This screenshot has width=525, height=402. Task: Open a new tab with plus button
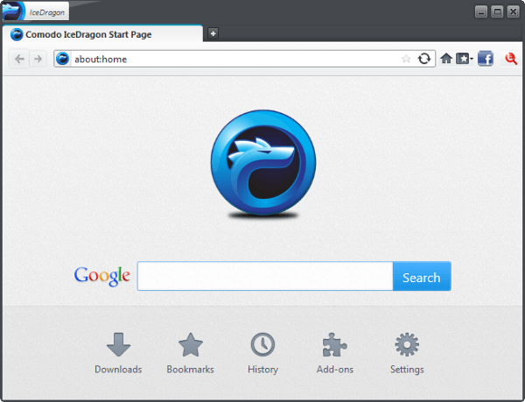coord(213,33)
